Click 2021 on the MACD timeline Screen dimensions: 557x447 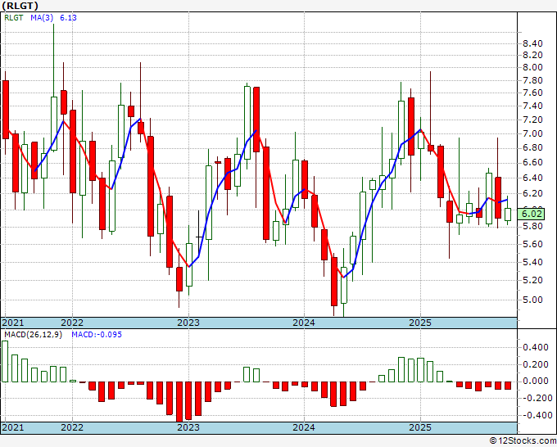13,427
